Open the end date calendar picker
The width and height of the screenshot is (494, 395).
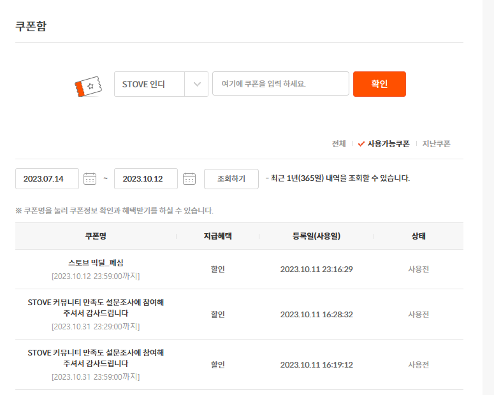(x=189, y=179)
